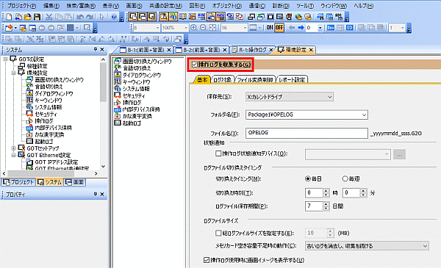Click the Zoom in magnifier icon
The width and height of the screenshot is (441, 268).
pos(194,27)
